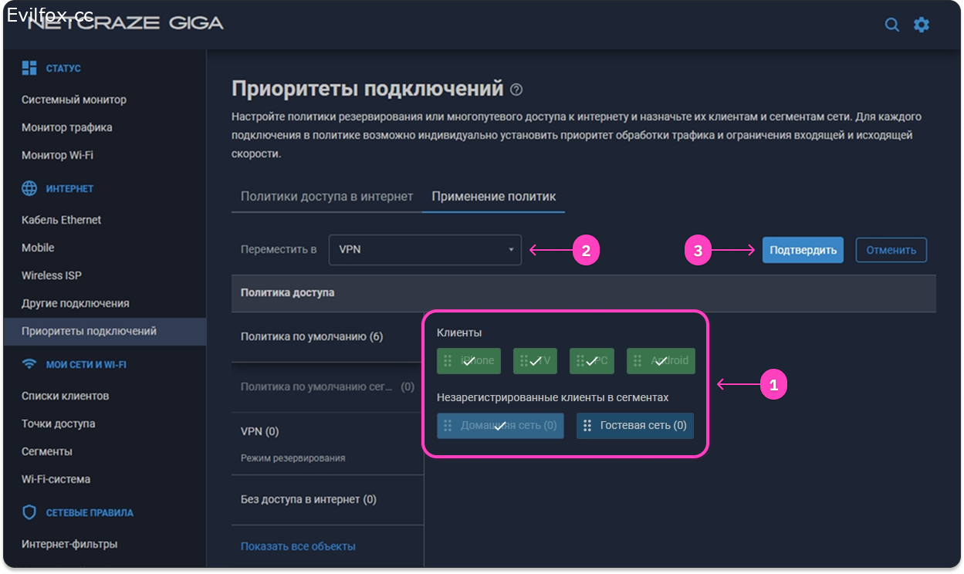This screenshot has width=964, height=574.
Task: Open the Применение политик tab
Action: click(493, 196)
